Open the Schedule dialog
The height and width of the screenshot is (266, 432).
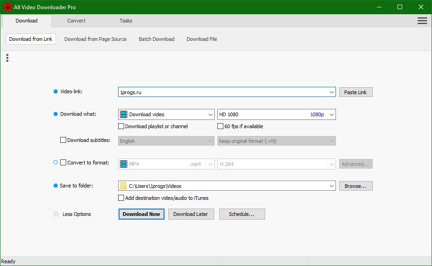[242, 214]
